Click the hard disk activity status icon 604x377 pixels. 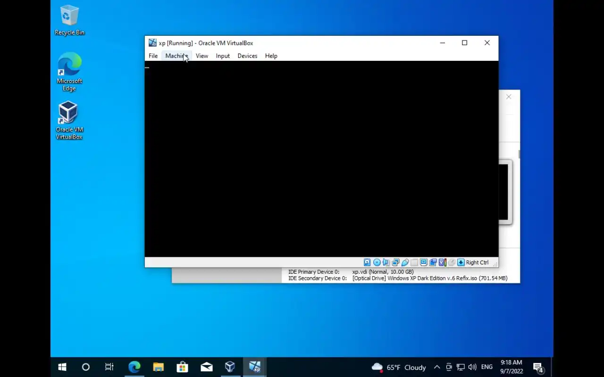(x=367, y=262)
